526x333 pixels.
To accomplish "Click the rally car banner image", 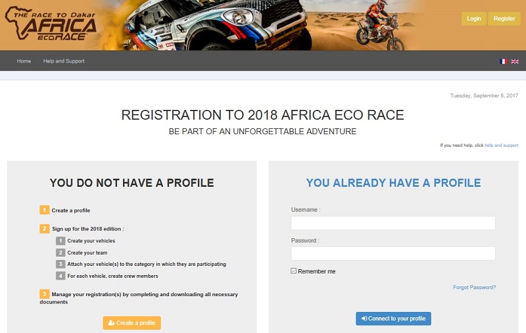I will [215, 25].
